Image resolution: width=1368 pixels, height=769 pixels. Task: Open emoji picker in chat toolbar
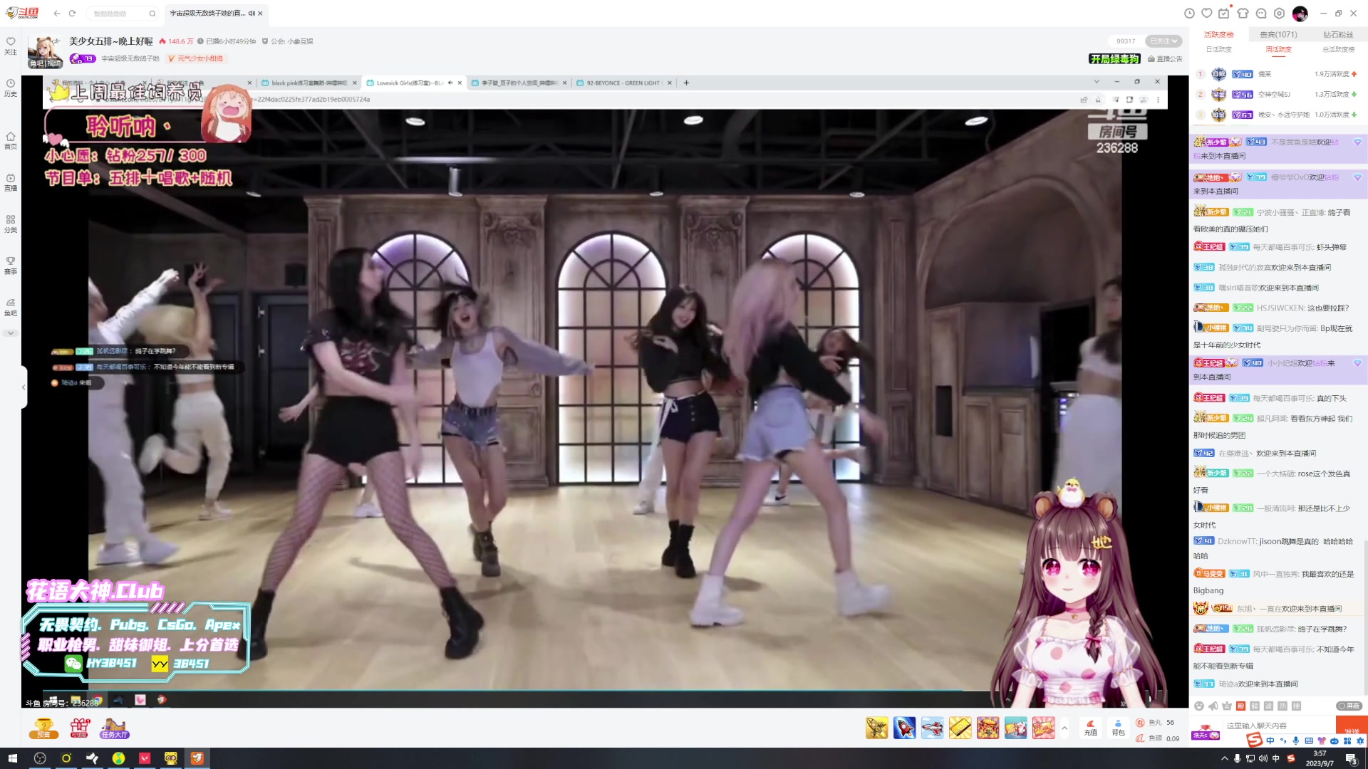tap(1199, 706)
